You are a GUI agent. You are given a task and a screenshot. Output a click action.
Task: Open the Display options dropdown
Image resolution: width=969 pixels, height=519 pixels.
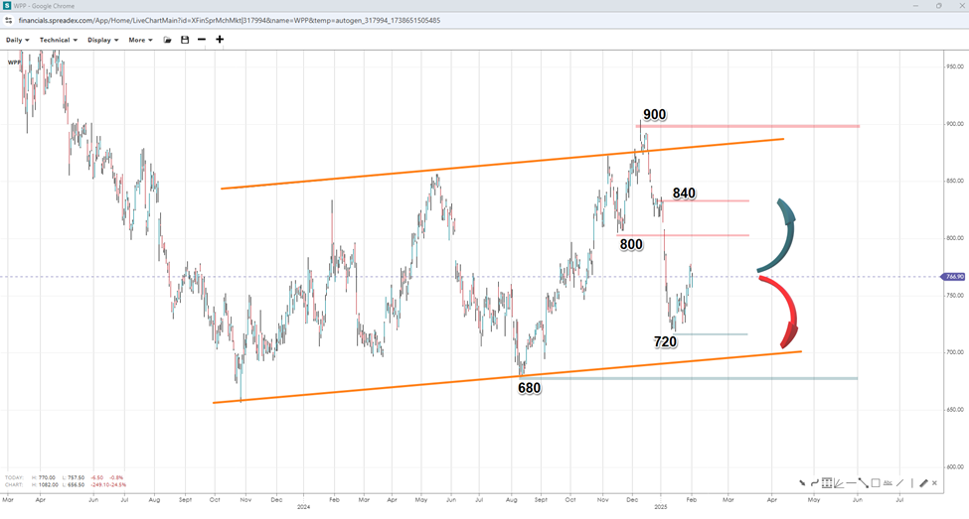(x=102, y=40)
